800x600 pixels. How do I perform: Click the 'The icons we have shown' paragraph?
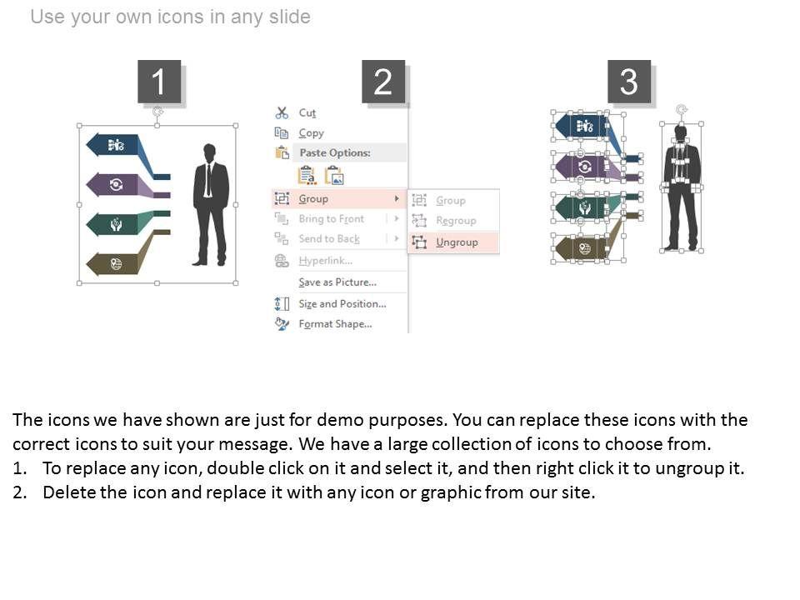pyautogui.click(x=380, y=432)
